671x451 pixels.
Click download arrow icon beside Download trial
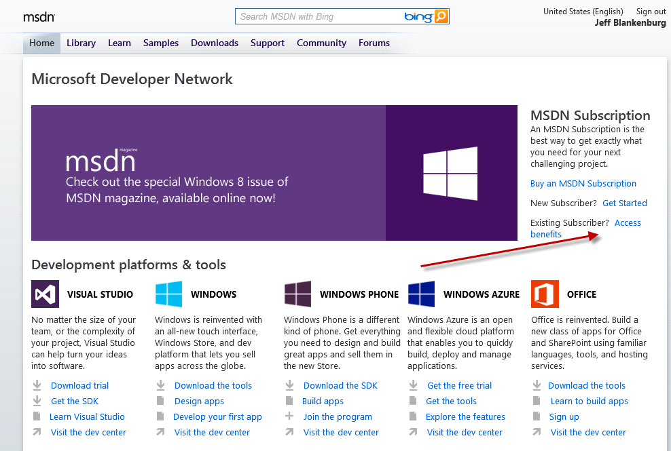click(x=38, y=385)
